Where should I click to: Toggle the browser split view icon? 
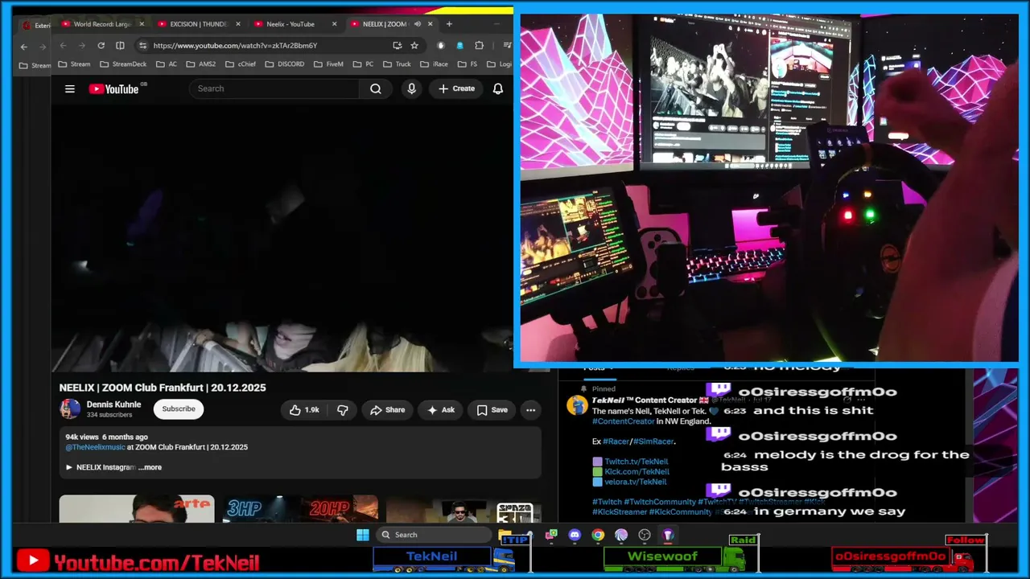[x=120, y=46]
